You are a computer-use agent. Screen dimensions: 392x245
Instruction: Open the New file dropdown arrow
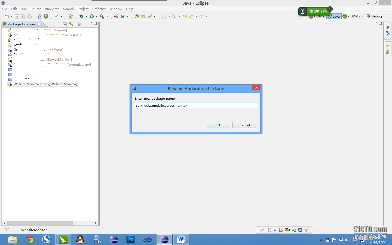[x=11, y=16]
